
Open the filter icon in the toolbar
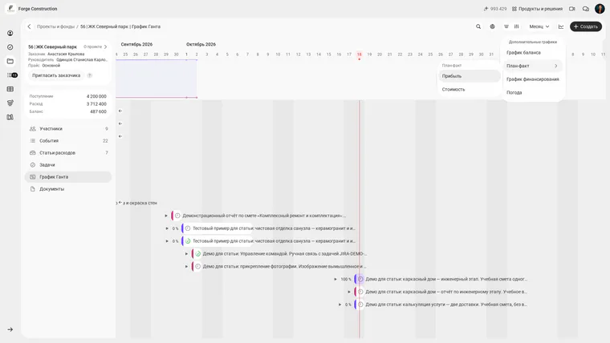point(506,26)
